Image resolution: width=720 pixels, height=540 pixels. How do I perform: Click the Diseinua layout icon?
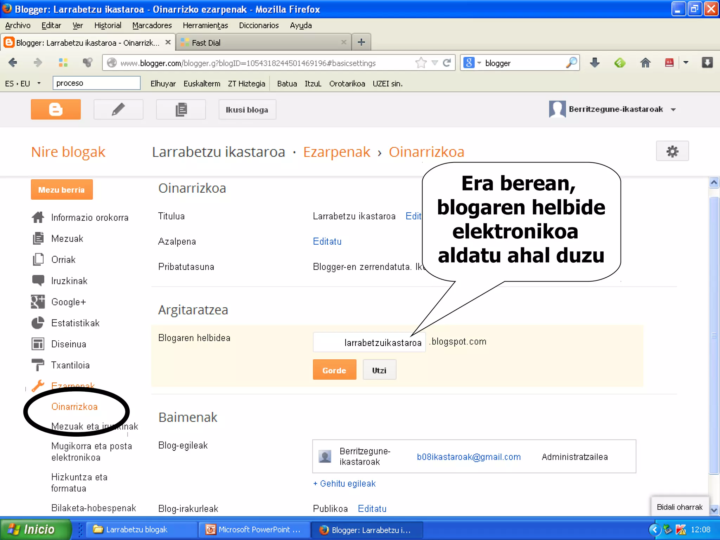(38, 344)
